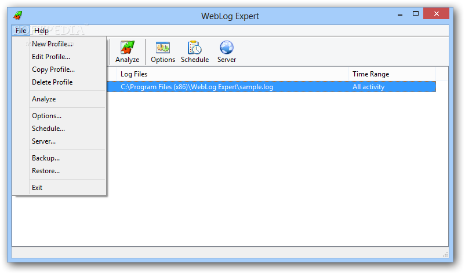Open the File menu

pos(21,31)
